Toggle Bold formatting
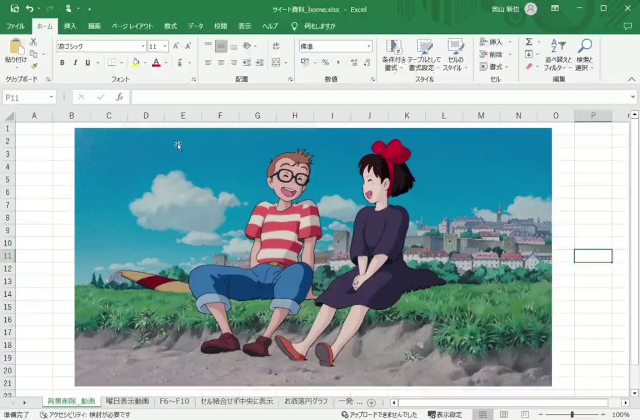The height and width of the screenshot is (420, 640). point(62,62)
